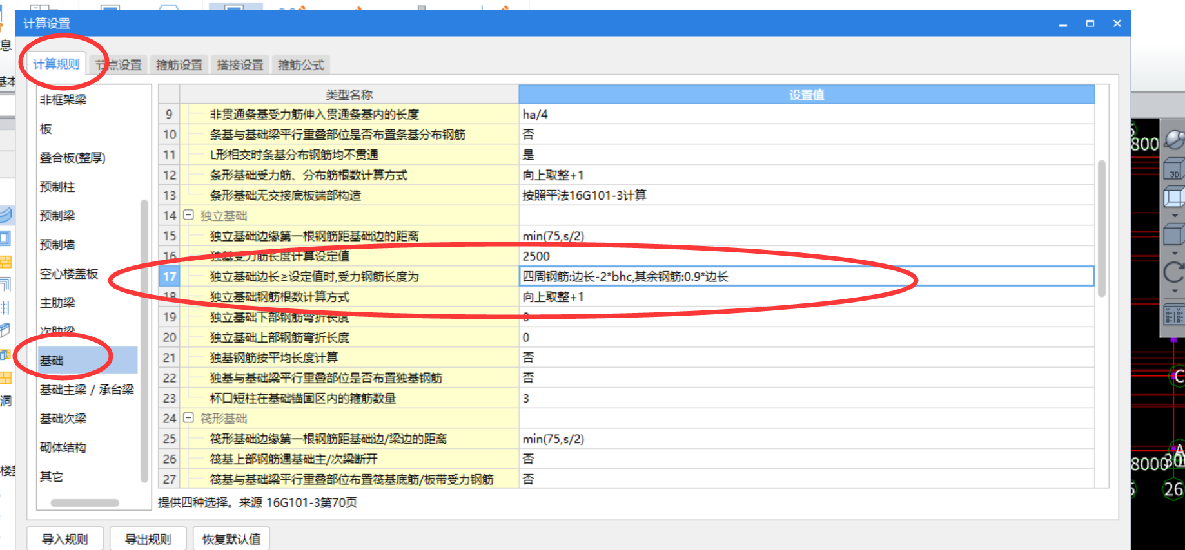Click row 独立基础上部钢筋弯折长度

click(x=349, y=337)
